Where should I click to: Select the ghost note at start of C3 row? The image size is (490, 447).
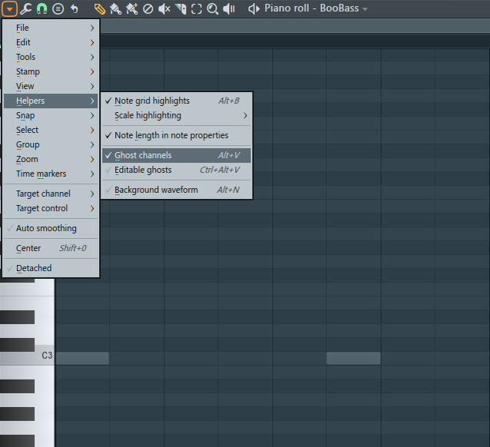[x=82, y=358]
